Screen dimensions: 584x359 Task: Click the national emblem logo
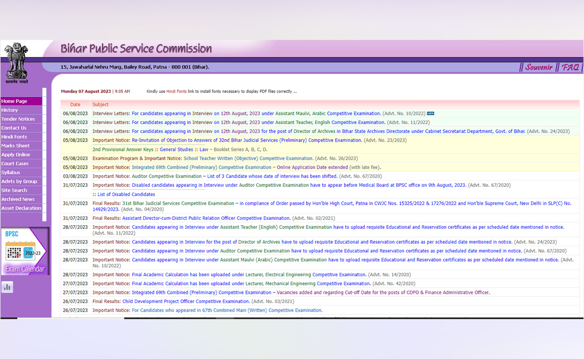pyautogui.click(x=17, y=62)
